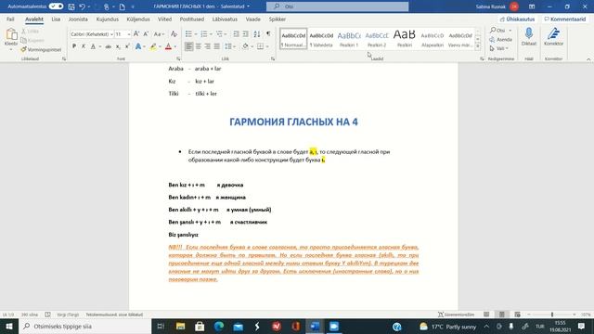Toggle strikethrough formatting
The height and width of the screenshot is (334, 594).
109,46
